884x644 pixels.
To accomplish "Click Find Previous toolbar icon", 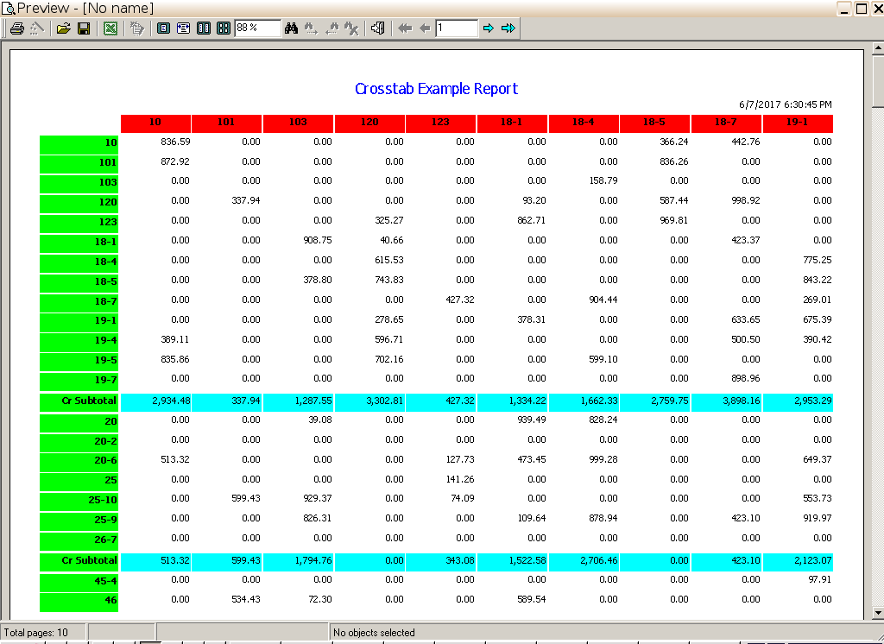I will pyautogui.click(x=331, y=28).
